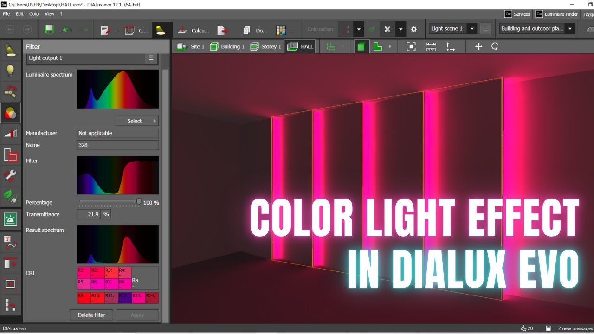Click the Measure distance ruler icon

[431, 46]
